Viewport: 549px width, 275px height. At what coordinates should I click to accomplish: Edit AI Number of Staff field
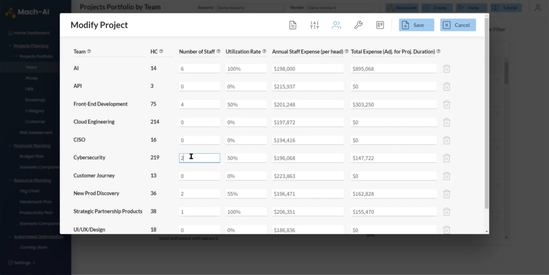199,69
